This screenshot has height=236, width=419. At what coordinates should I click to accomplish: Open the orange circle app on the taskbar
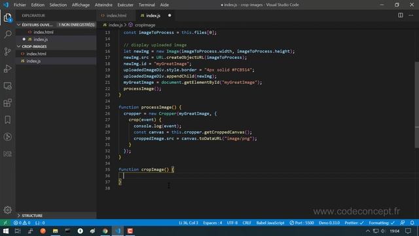click(43, 231)
